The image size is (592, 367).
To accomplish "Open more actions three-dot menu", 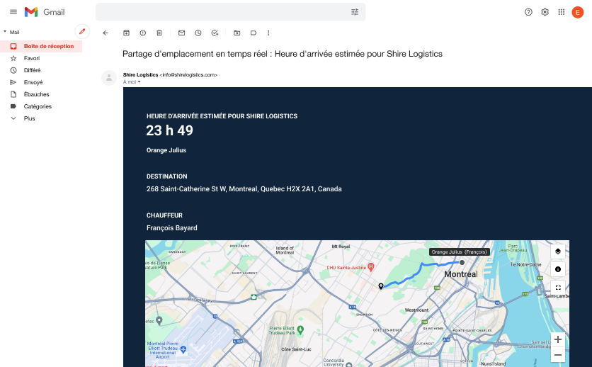I will tap(268, 33).
